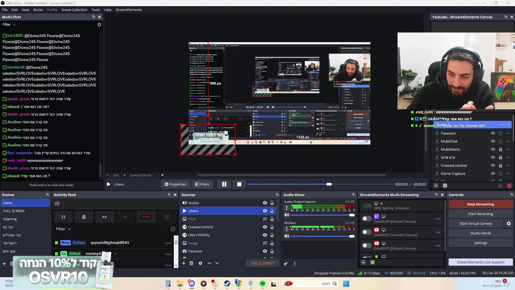
Task: Open MultiAlerts layer three-dot menu
Action: coord(508,149)
